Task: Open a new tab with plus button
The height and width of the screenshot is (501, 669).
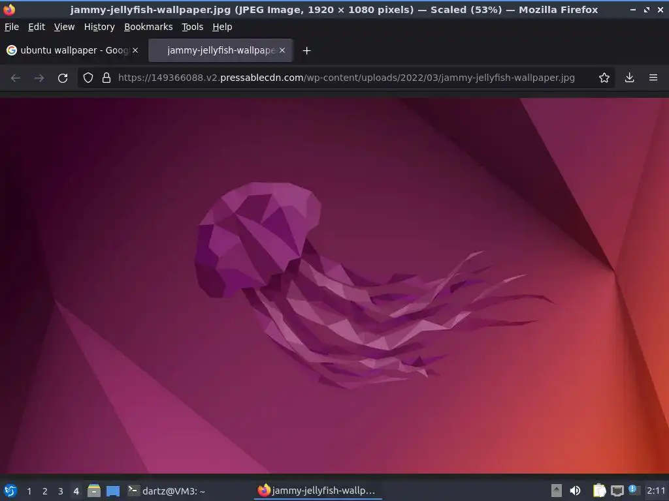Action: 306,51
